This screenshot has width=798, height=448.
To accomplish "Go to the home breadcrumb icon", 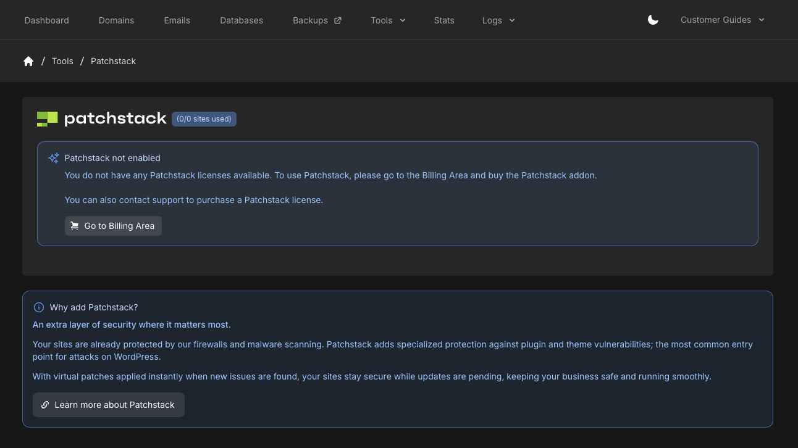I will coord(28,61).
